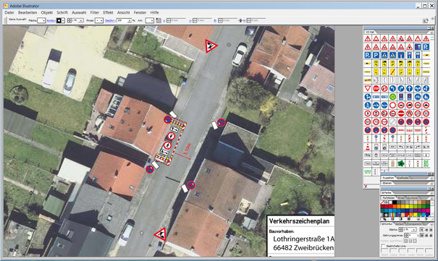
Task: Select the red-and-white No Entry sign symbol
Action: pyautogui.click(x=401, y=114)
